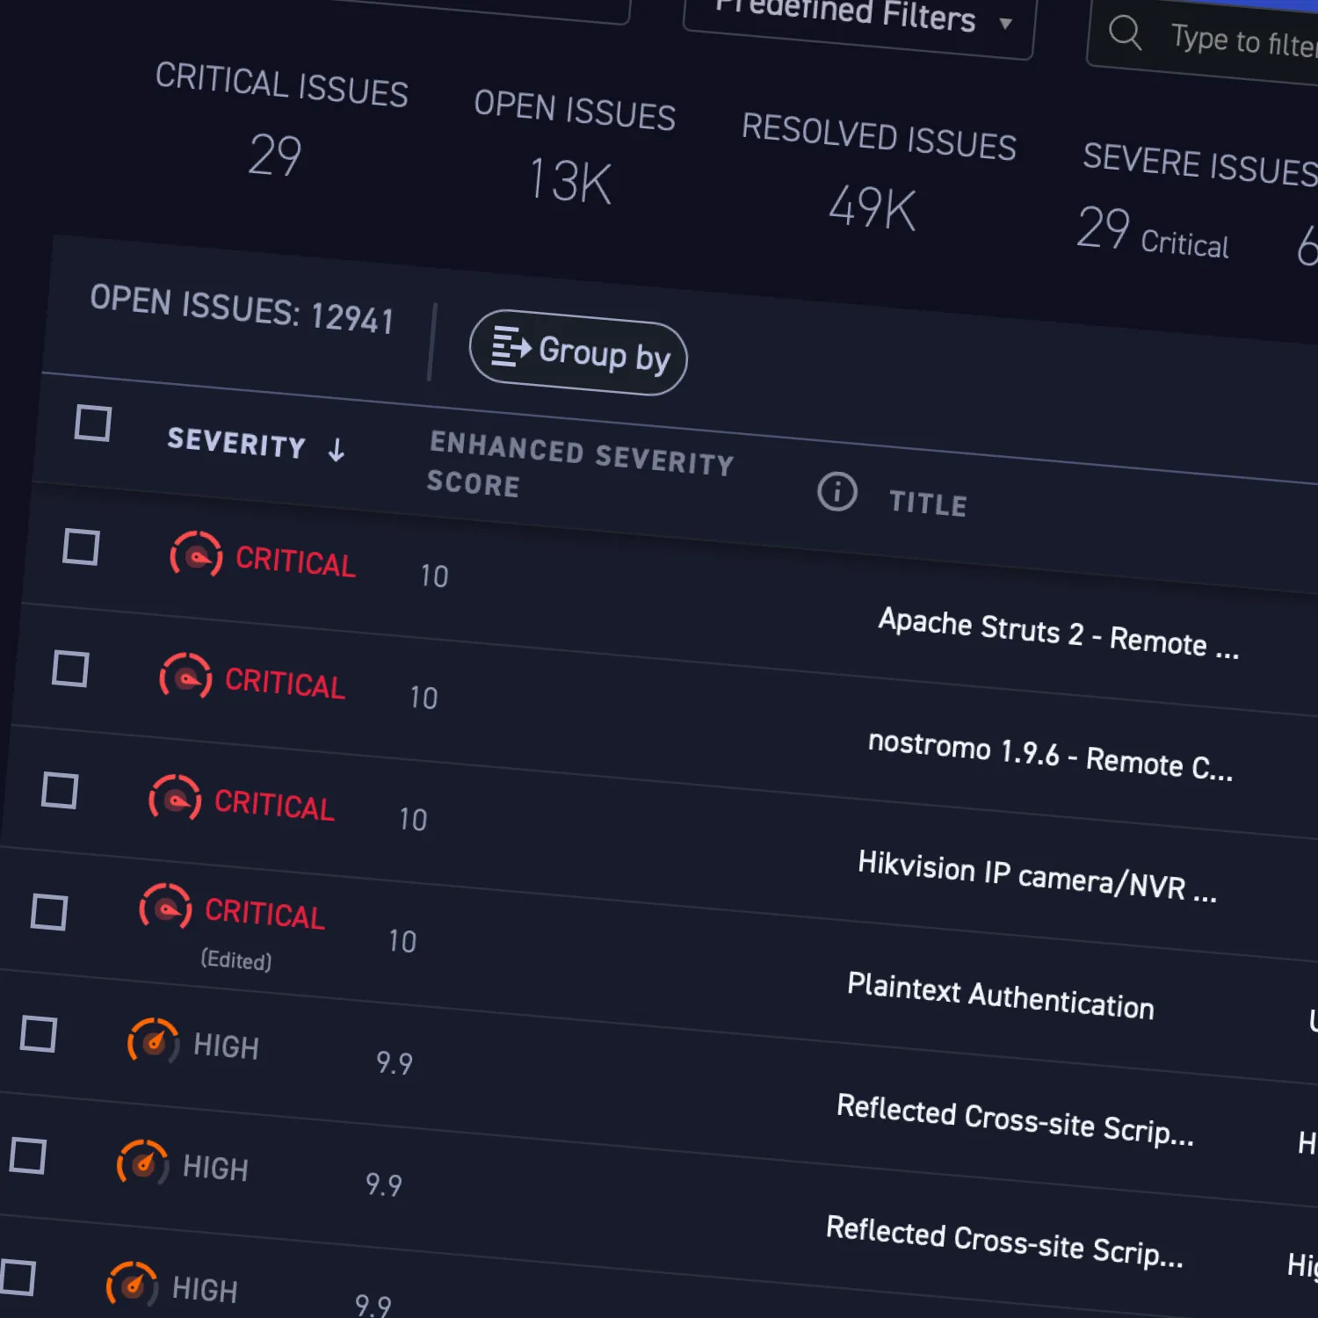Click critical gauge icon in Hikvision row
This screenshot has height=1318, width=1318.
point(175,799)
